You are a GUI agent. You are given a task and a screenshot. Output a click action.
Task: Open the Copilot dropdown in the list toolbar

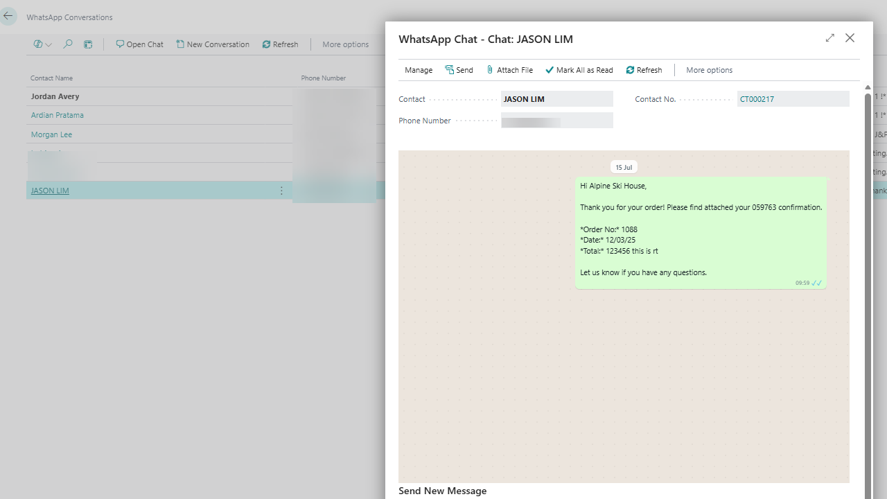click(x=42, y=44)
